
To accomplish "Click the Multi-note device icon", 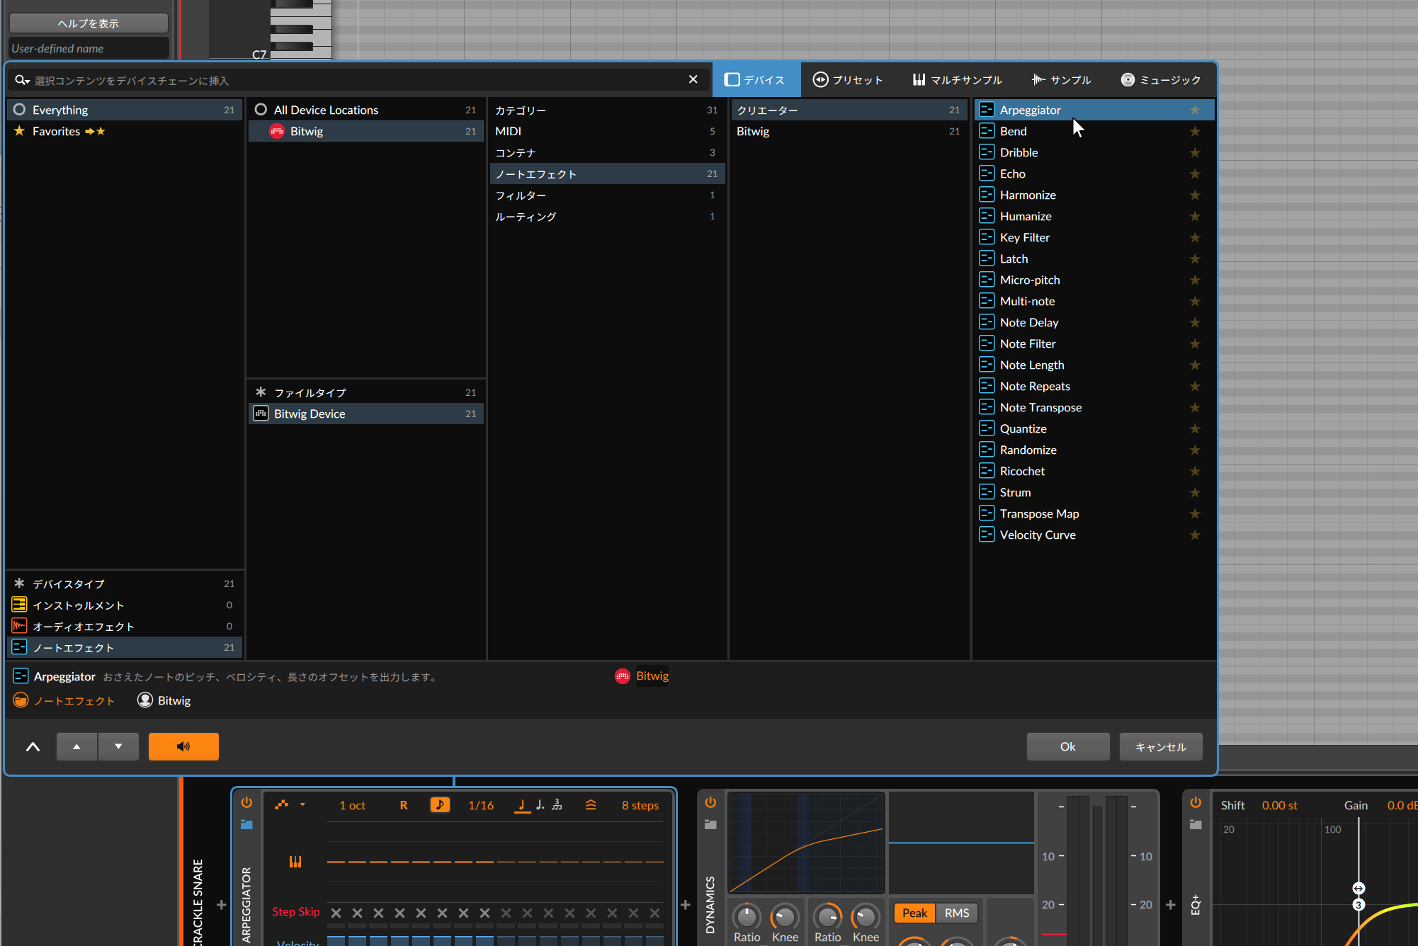I will point(987,301).
